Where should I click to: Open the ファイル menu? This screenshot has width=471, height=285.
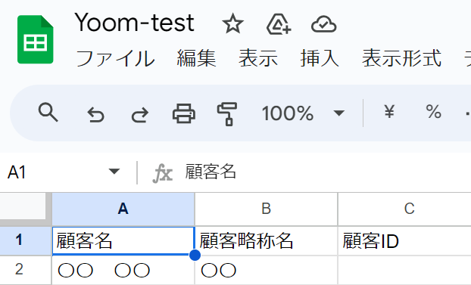click(115, 58)
